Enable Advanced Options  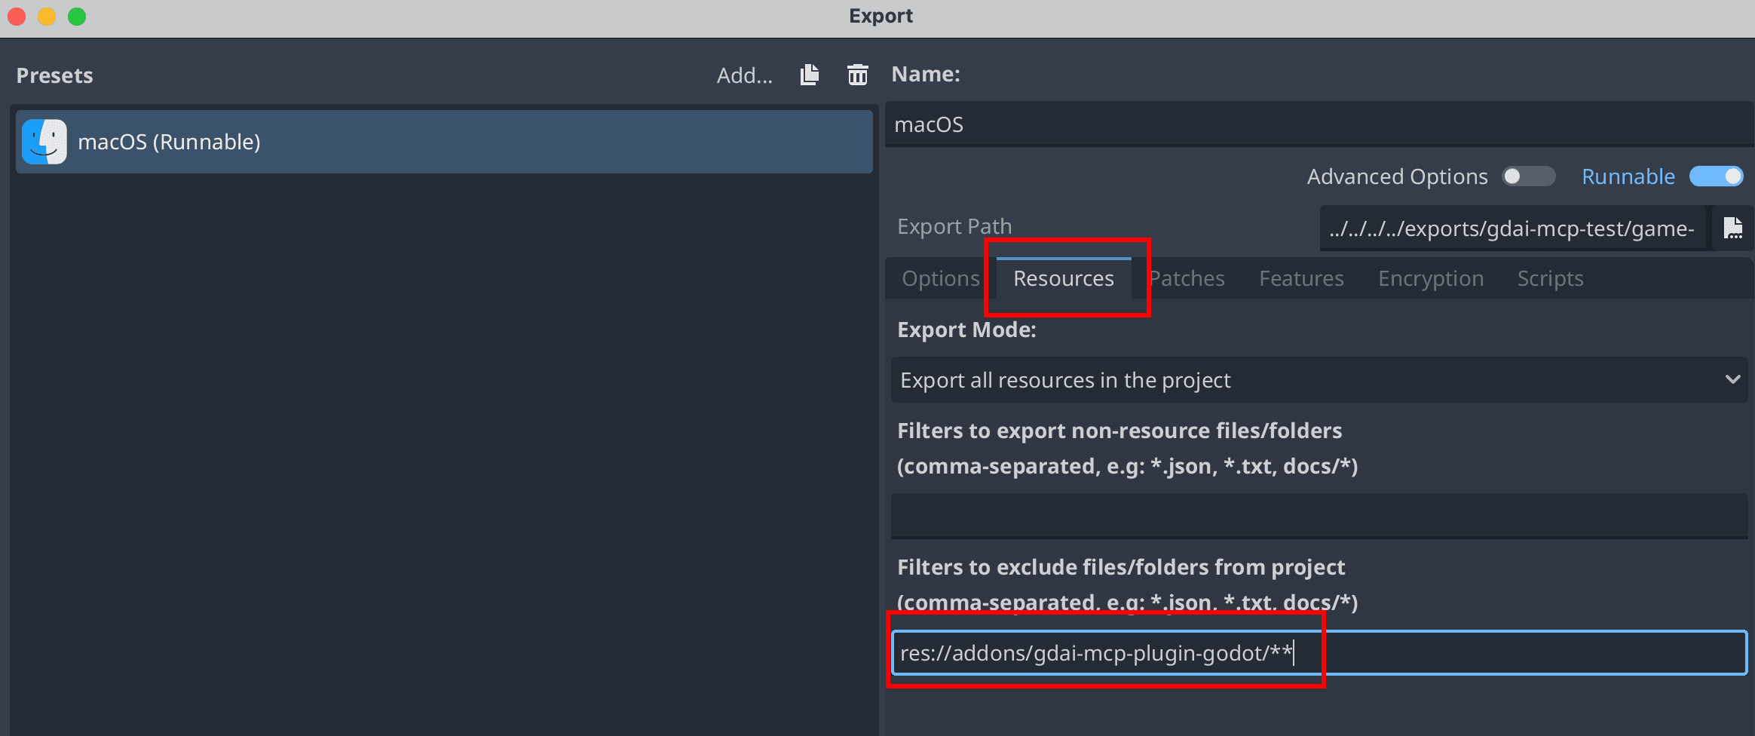[x=1528, y=176]
